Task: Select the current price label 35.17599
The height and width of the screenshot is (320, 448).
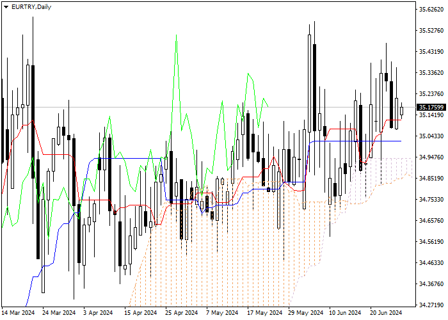Action: click(x=431, y=108)
